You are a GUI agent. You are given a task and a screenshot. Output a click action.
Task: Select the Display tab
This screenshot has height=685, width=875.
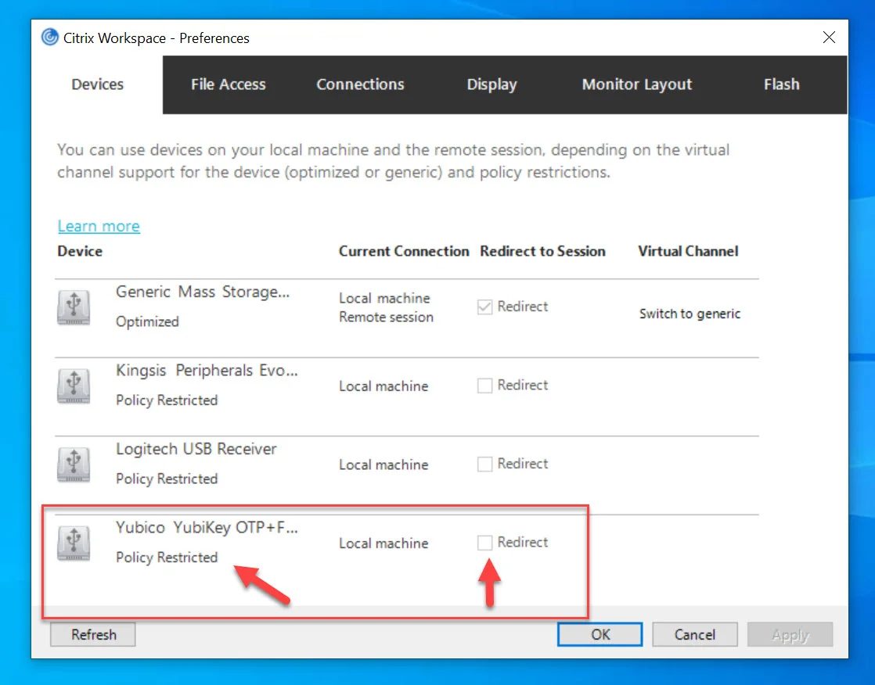pyautogui.click(x=492, y=84)
